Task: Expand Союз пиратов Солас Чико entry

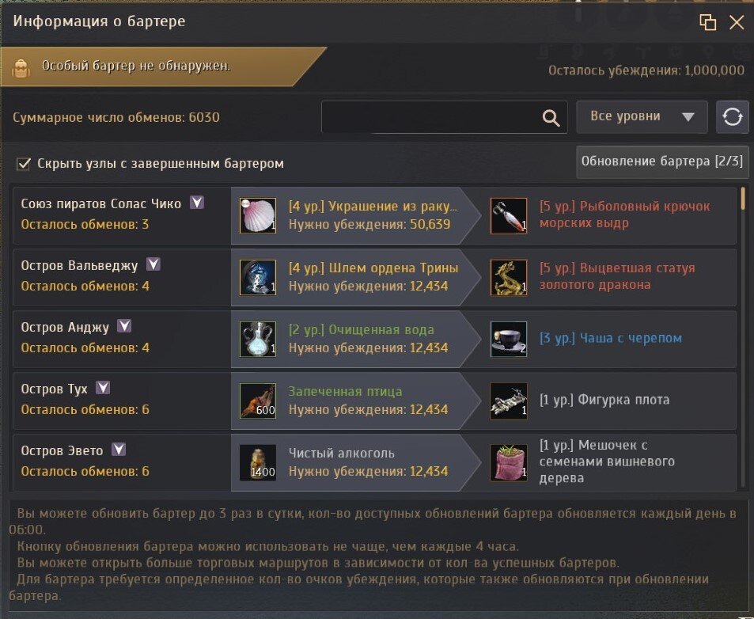Action: pos(197,203)
